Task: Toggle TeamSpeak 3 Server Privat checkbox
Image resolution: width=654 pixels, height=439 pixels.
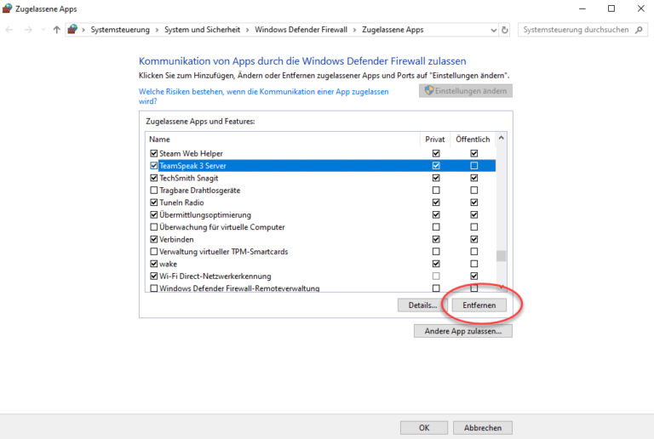Action: point(436,166)
